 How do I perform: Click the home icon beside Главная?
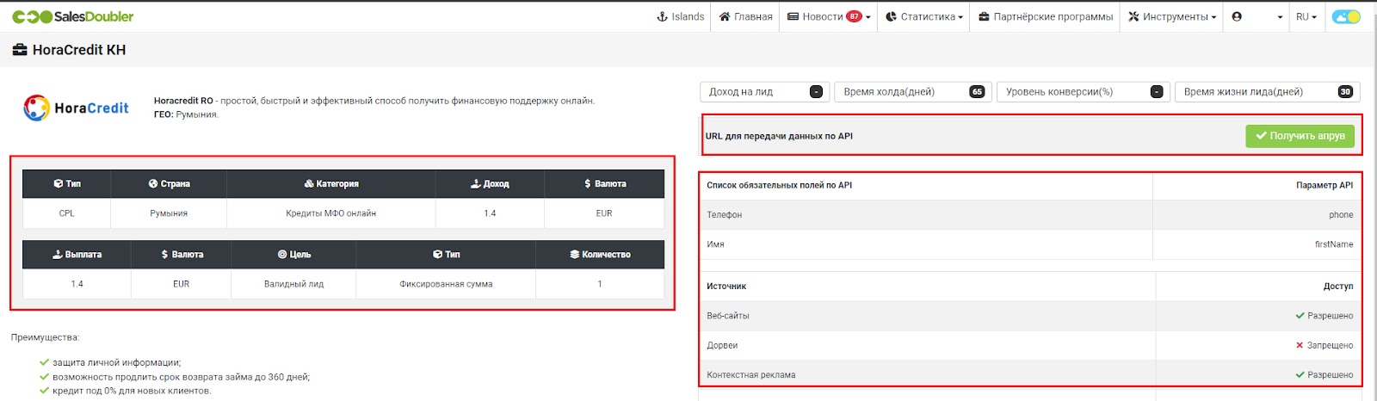click(x=725, y=16)
